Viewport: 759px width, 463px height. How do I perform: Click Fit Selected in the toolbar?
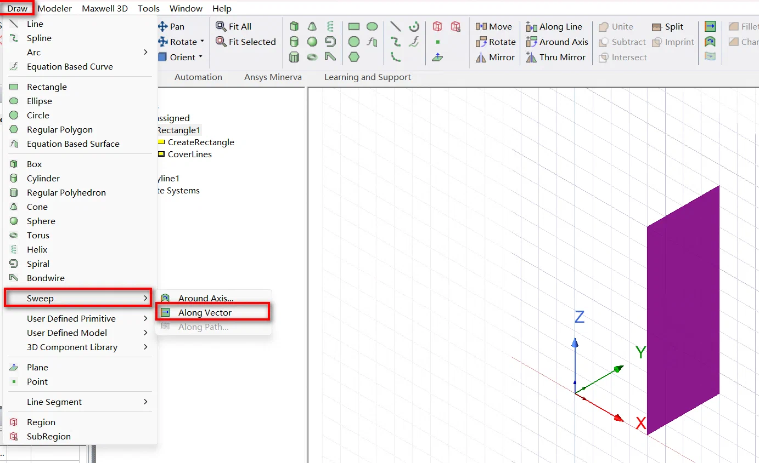pyautogui.click(x=245, y=42)
